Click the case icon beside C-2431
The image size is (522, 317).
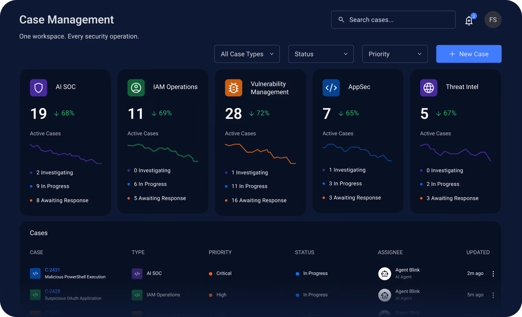tap(35, 273)
